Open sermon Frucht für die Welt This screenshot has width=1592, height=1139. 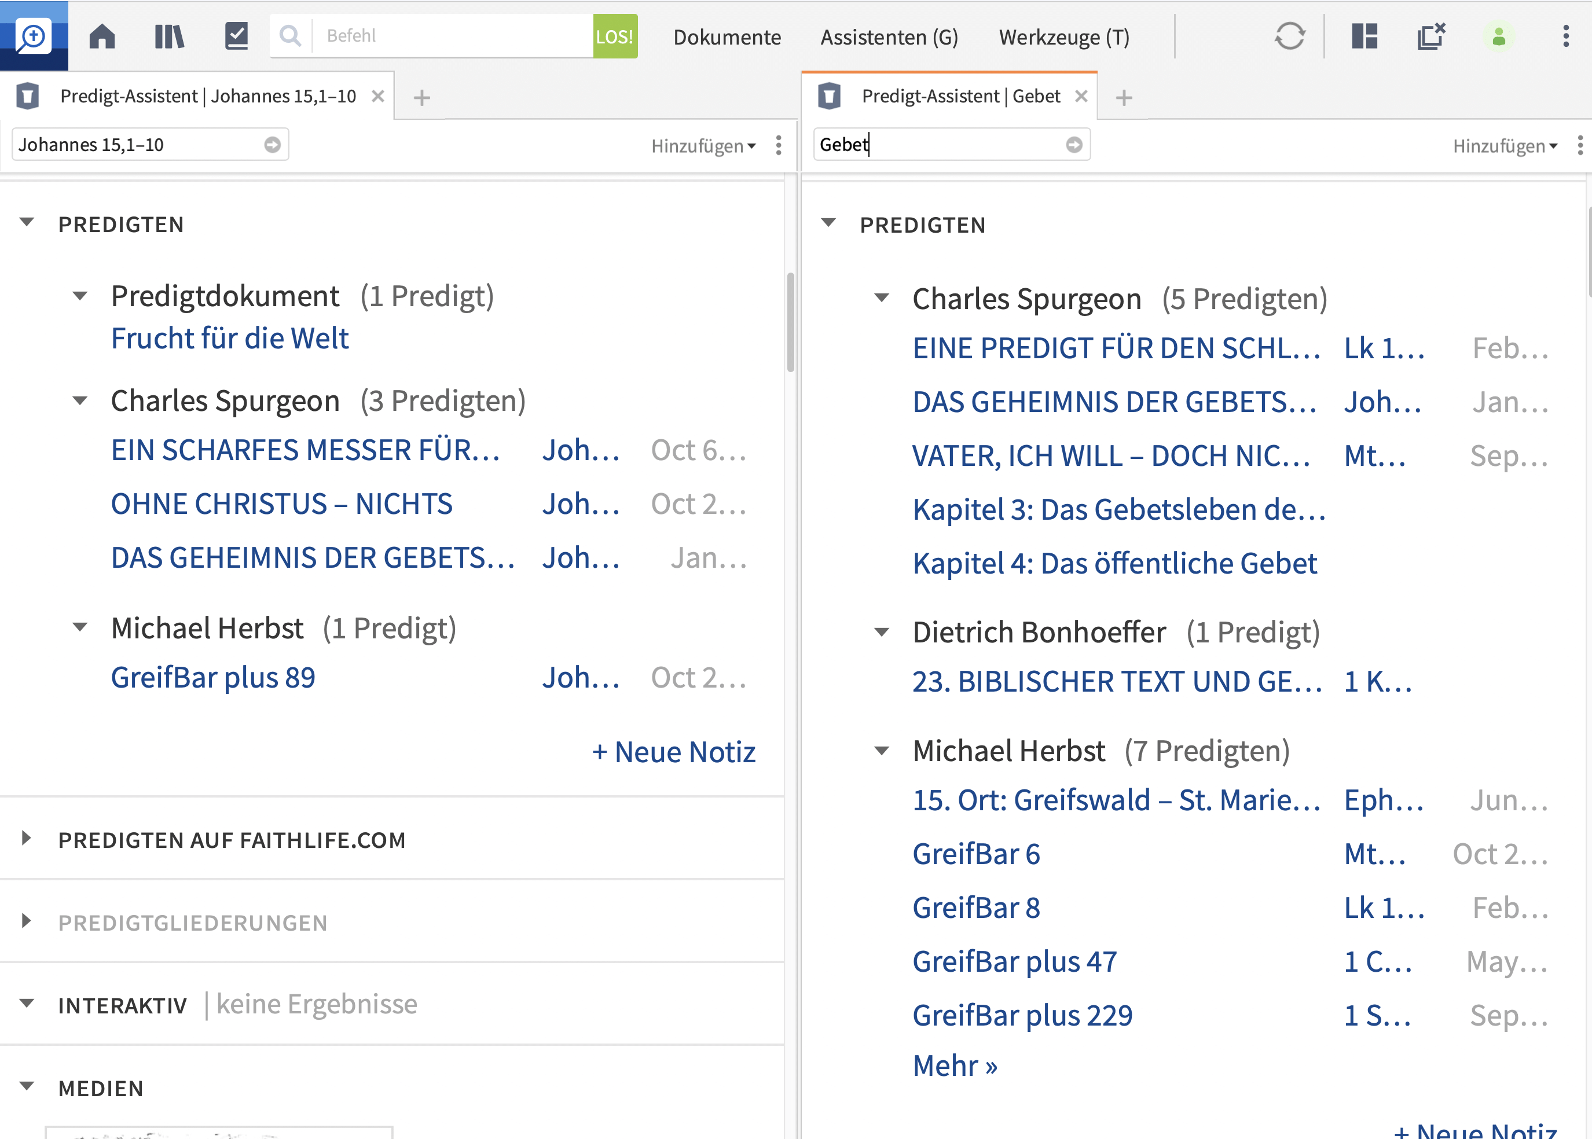(229, 339)
